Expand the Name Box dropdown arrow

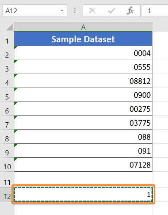point(62,11)
